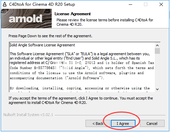Click the greyed-out maximize button

[x=146, y=4]
